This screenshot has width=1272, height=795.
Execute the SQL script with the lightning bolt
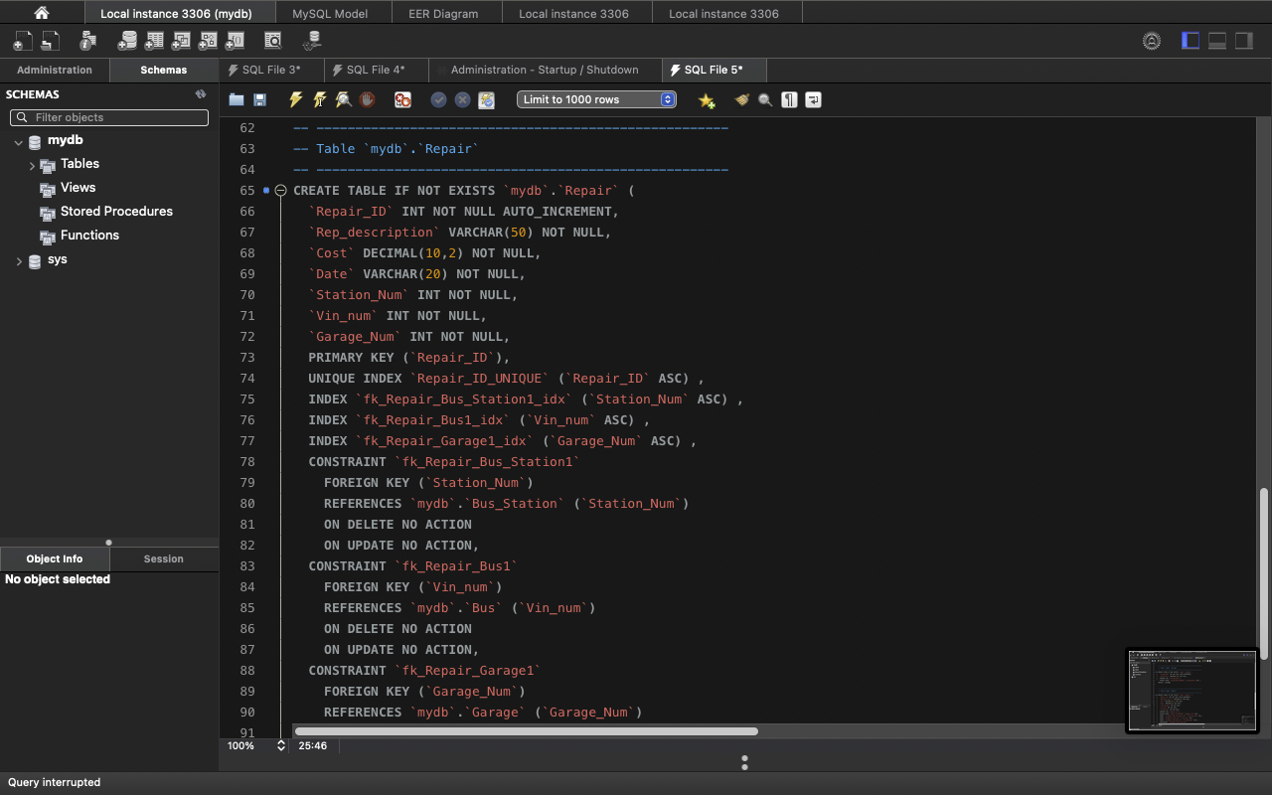pos(295,99)
